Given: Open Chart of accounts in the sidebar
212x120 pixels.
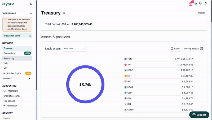Looking at the screenshot, I should coord(17,96).
